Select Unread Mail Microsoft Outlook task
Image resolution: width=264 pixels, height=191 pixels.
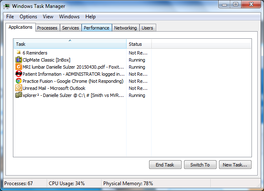tap(54, 88)
